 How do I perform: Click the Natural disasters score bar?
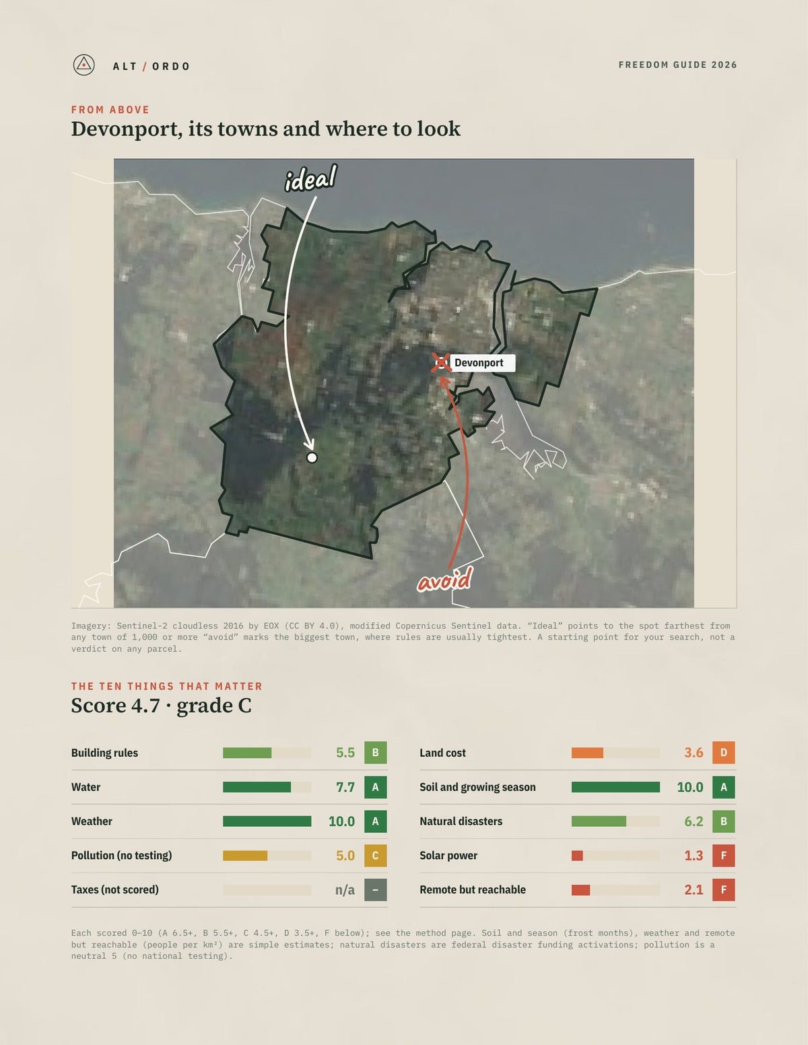(615, 821)
